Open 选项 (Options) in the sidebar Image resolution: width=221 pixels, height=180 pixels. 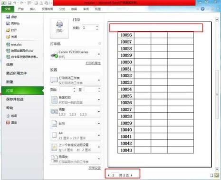[x=11, y=116]
